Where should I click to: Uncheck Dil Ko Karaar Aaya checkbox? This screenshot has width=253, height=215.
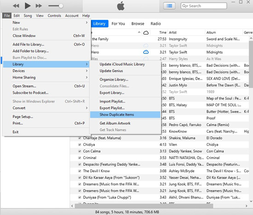click(80, 178)
